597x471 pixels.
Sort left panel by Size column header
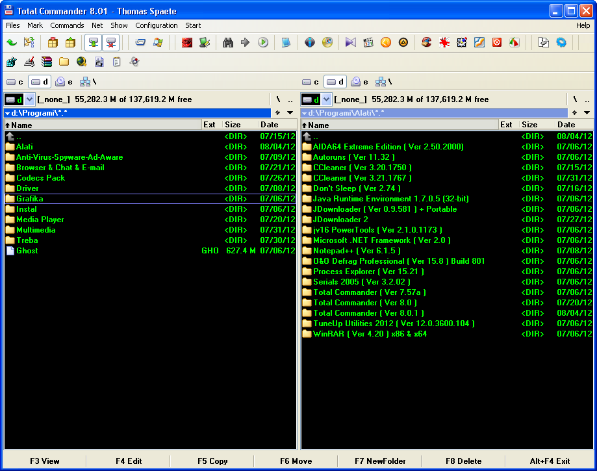[240, 125]
